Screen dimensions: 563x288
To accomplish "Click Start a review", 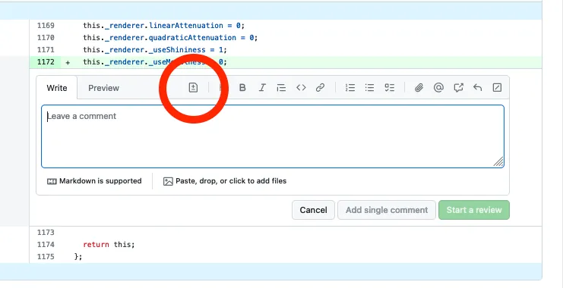I will point(474,210).
